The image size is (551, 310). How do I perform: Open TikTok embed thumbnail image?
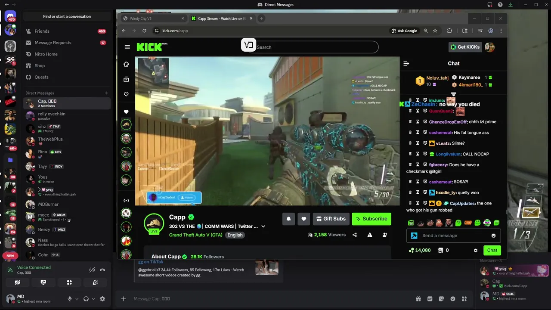[x=267, y=267]
